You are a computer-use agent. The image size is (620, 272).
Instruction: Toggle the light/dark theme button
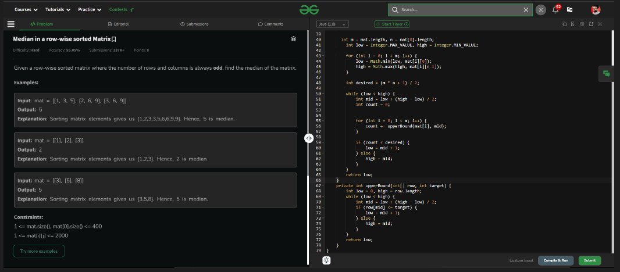540,10
